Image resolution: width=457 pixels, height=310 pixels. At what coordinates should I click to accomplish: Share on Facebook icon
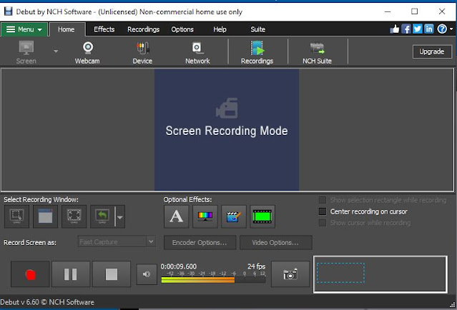tap(406, 29)
